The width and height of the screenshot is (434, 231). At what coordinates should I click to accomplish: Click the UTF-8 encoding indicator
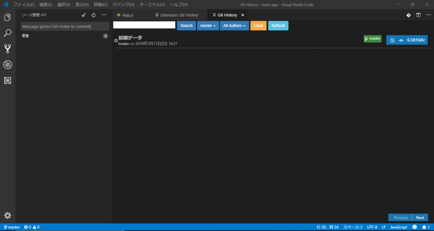tap(372, 227)
